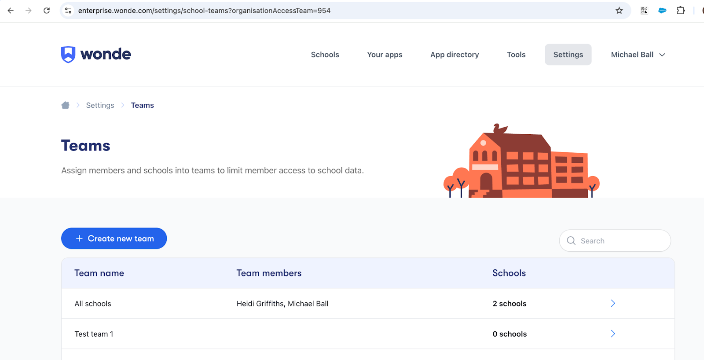Reload the page in the browser

(47, 11)
